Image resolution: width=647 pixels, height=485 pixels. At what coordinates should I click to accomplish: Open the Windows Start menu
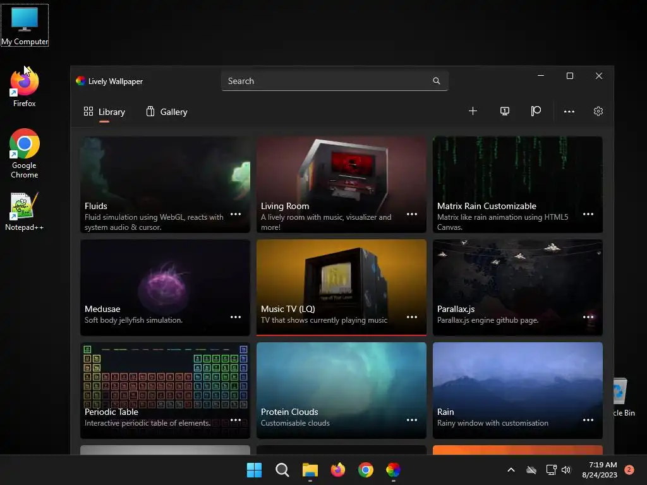(x=254, y=470)
